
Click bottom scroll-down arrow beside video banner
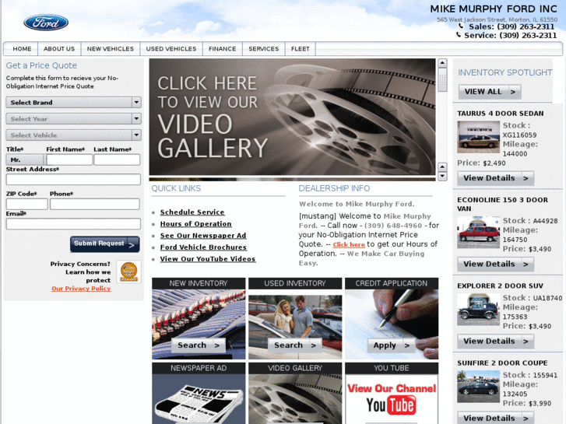coord(442,177)
